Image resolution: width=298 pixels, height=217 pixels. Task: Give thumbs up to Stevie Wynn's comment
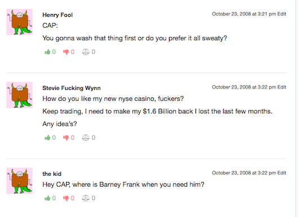pyautogui.click(x=47, y=138)
